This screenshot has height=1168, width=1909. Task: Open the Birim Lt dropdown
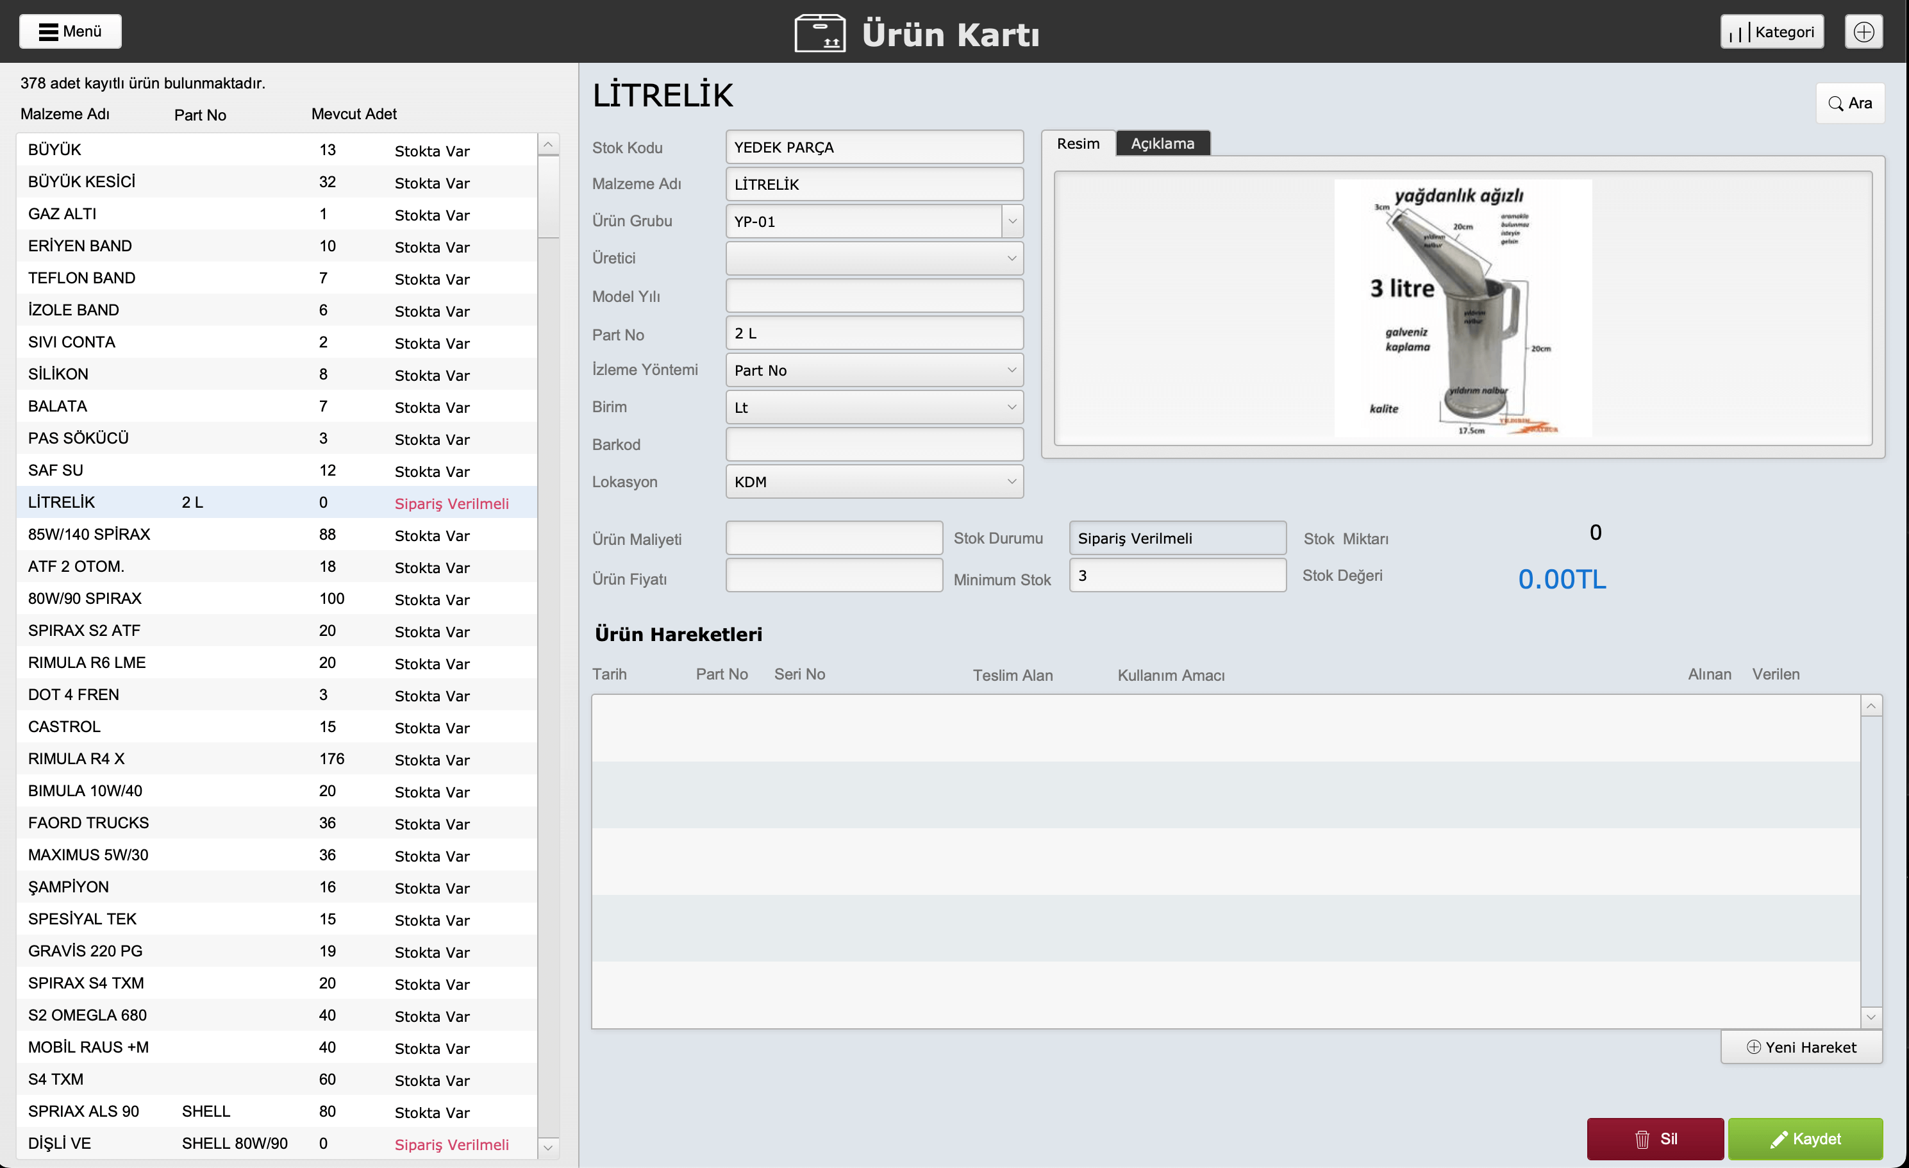pos(874,408)
